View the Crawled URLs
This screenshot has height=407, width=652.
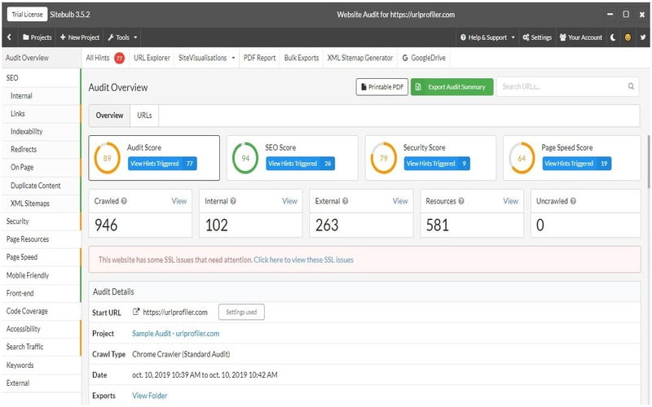pos(179,201)
